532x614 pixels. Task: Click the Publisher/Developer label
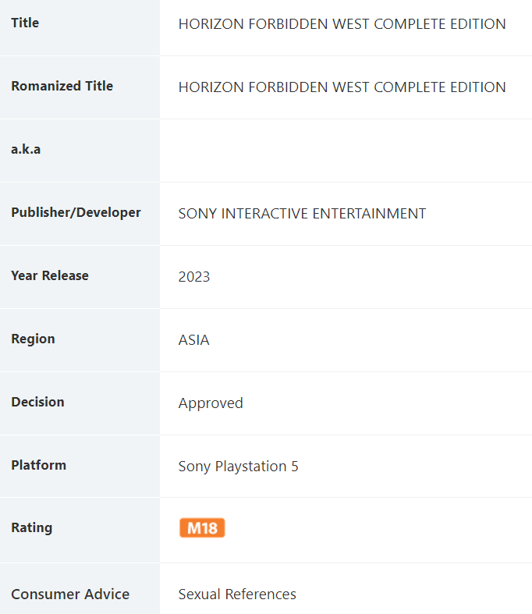(x=76, y=212)
